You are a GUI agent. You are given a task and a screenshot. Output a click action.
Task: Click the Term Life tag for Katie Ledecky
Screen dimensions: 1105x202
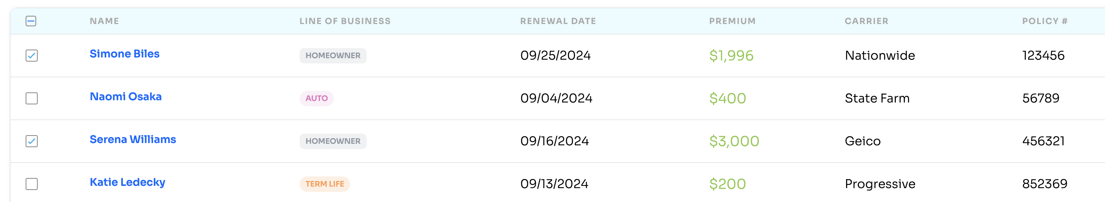pos(325,184)
